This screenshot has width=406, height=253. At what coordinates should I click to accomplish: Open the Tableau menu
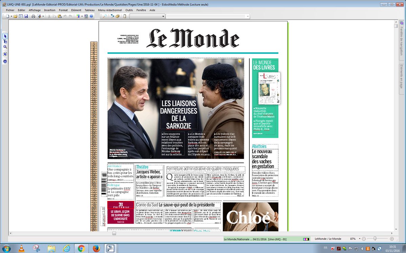point(90,10)
